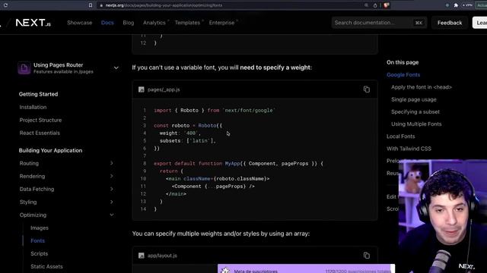This screenshot has width=487, height=273.
Task: Click the Meta de suscriptores progress bar
Action: tap(306, 268)
